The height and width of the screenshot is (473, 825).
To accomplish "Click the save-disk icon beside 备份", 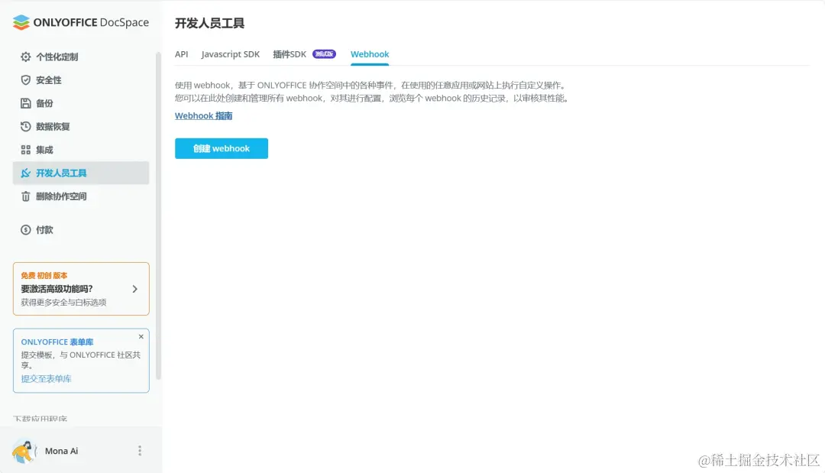I will (25, 103).
